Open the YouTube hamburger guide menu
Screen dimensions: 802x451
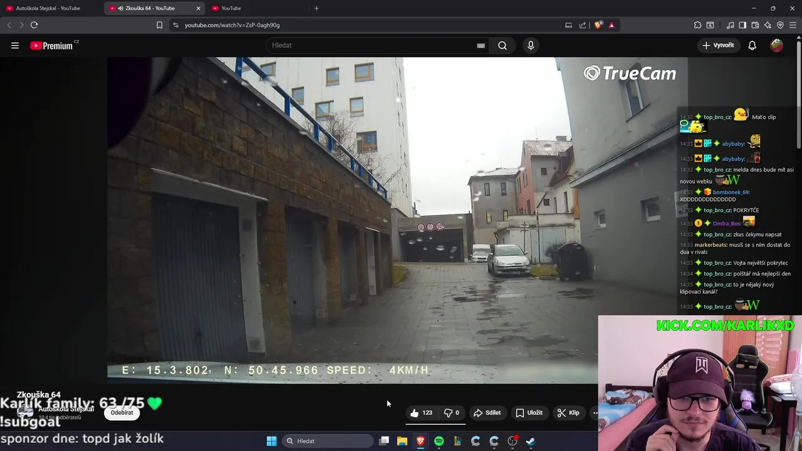point(15,45)
